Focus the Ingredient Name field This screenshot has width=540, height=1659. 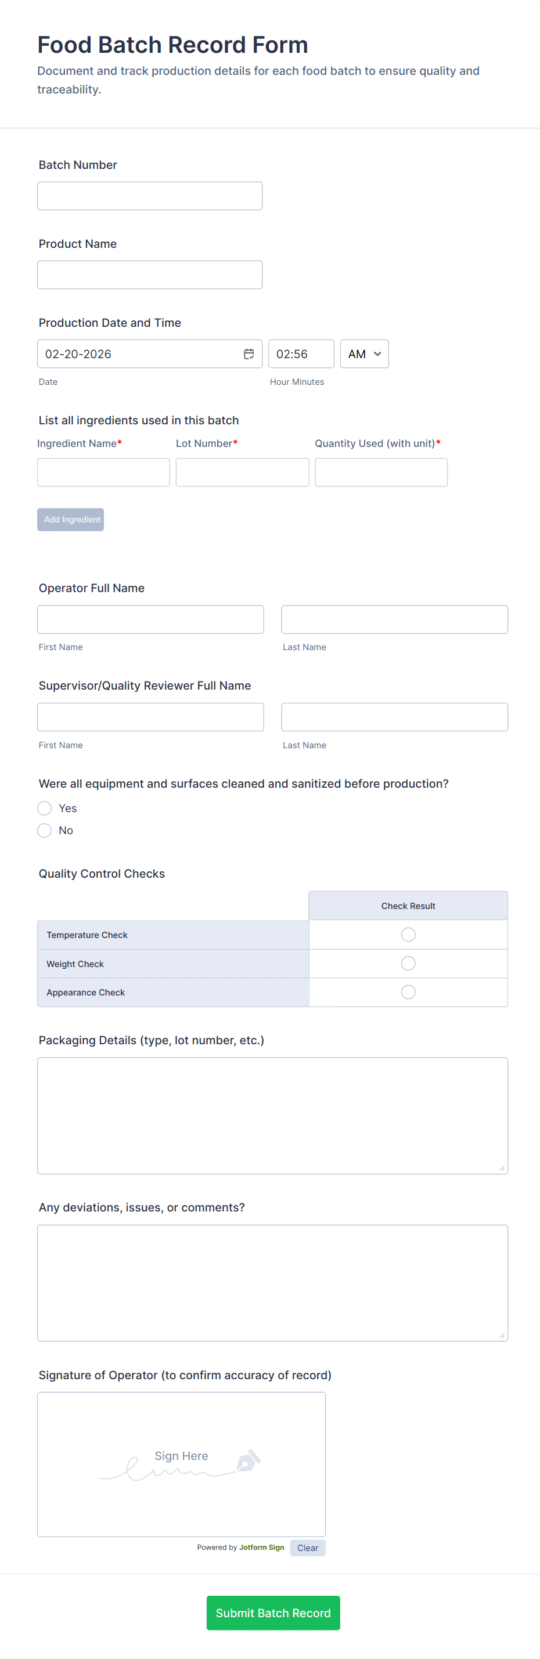coord(103,472)
